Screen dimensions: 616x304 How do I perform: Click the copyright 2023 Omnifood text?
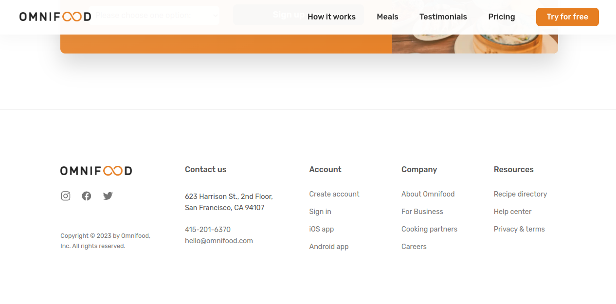(106, 241)
